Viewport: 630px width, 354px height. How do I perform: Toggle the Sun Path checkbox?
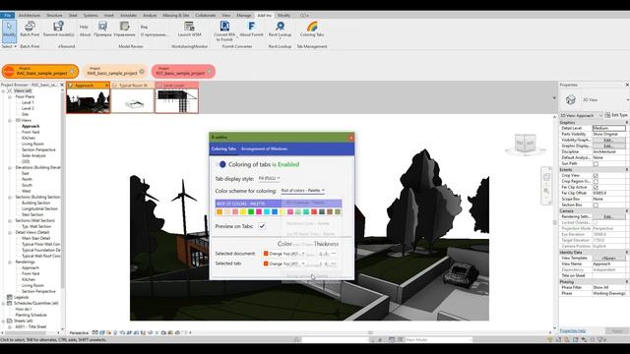click(596, 164)
